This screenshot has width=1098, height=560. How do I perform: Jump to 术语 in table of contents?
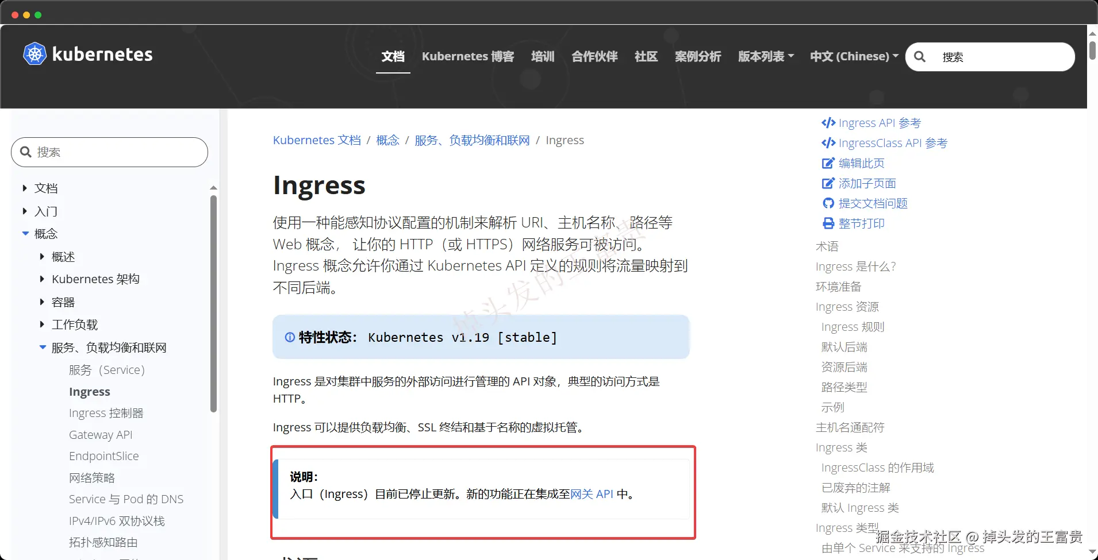(827, 246)
